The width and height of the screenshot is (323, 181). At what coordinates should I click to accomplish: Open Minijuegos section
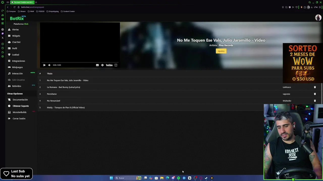tap(17, 67)
